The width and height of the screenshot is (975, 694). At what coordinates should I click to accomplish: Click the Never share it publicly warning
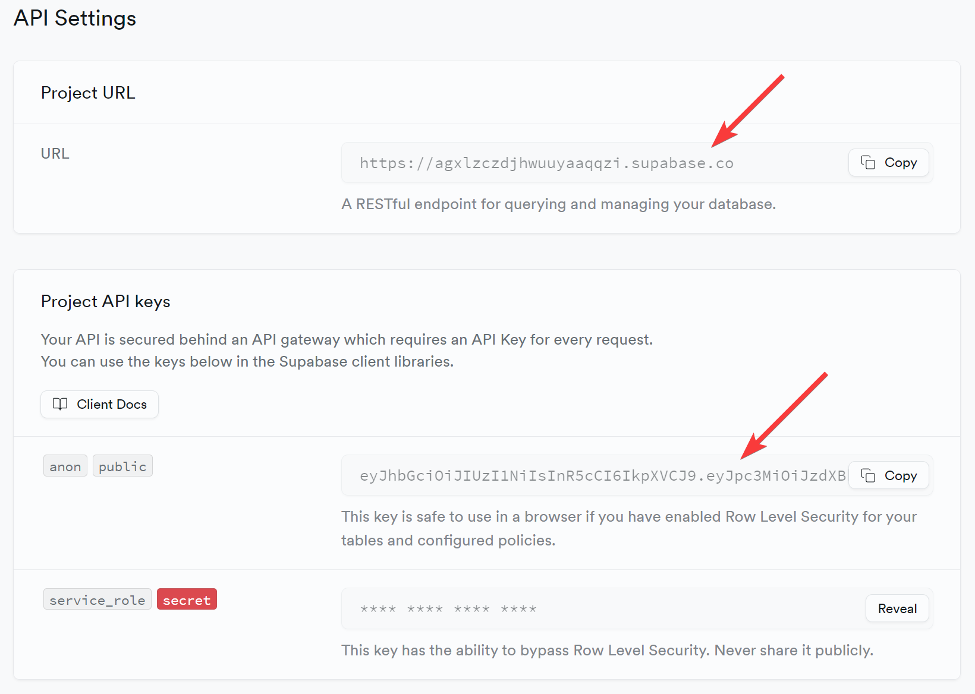click(x=794, y=650)
